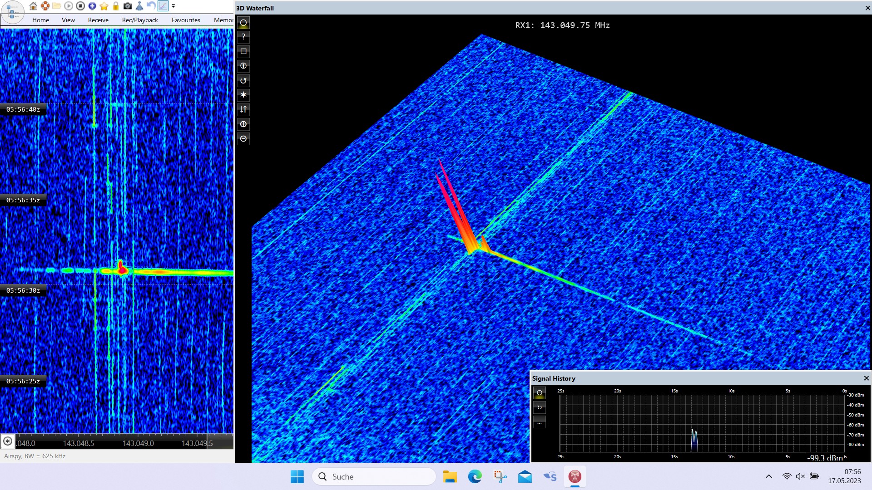The image size is (872, 490).
Task: Click the RX1: 143.049.75 MHz frequency label
Action: click(x=562, y=25)
